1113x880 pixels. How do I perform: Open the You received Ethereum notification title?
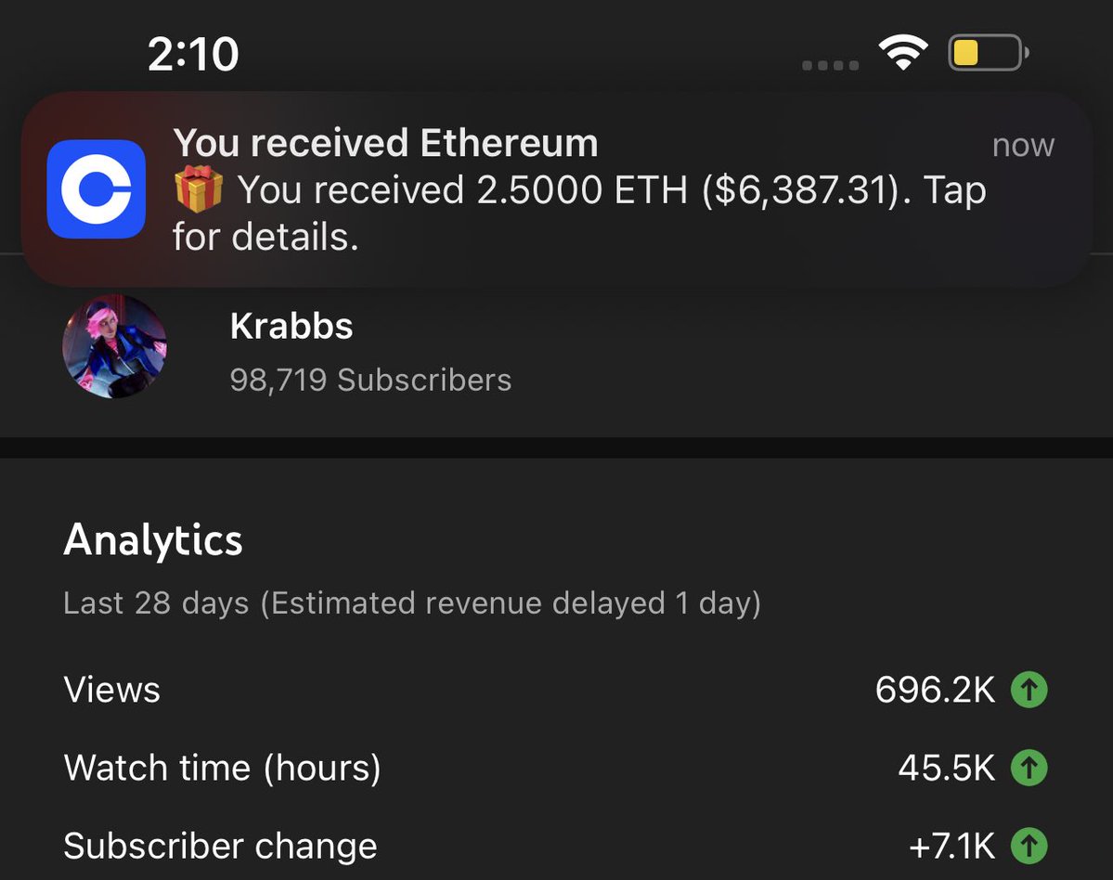point(385,144)
